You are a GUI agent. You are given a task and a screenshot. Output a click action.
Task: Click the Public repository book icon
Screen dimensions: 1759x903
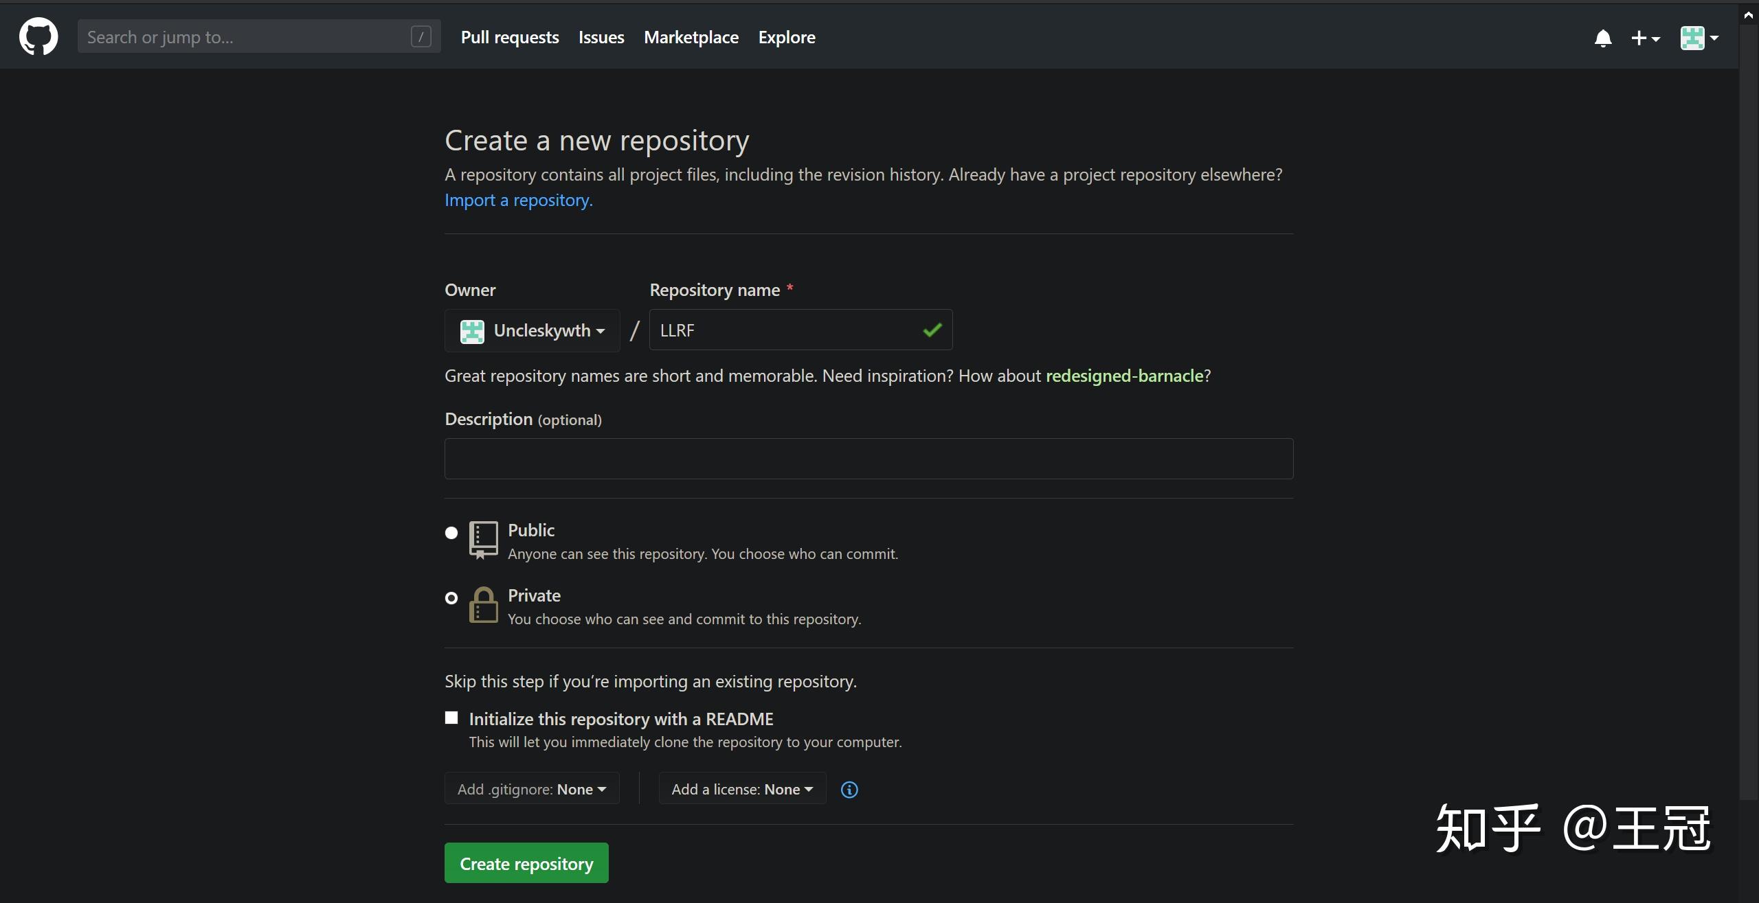pyautogui.click(x=483, y=540)
